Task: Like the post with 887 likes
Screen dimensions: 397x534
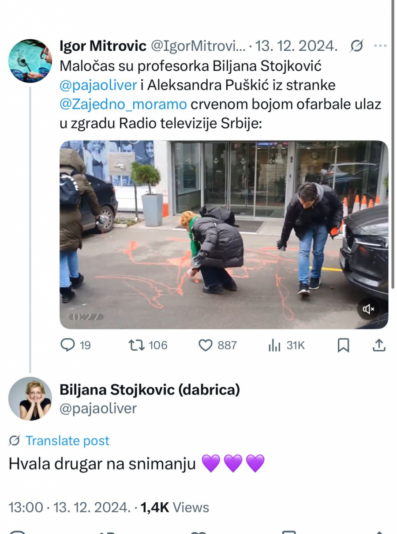Action: [217, 345]
